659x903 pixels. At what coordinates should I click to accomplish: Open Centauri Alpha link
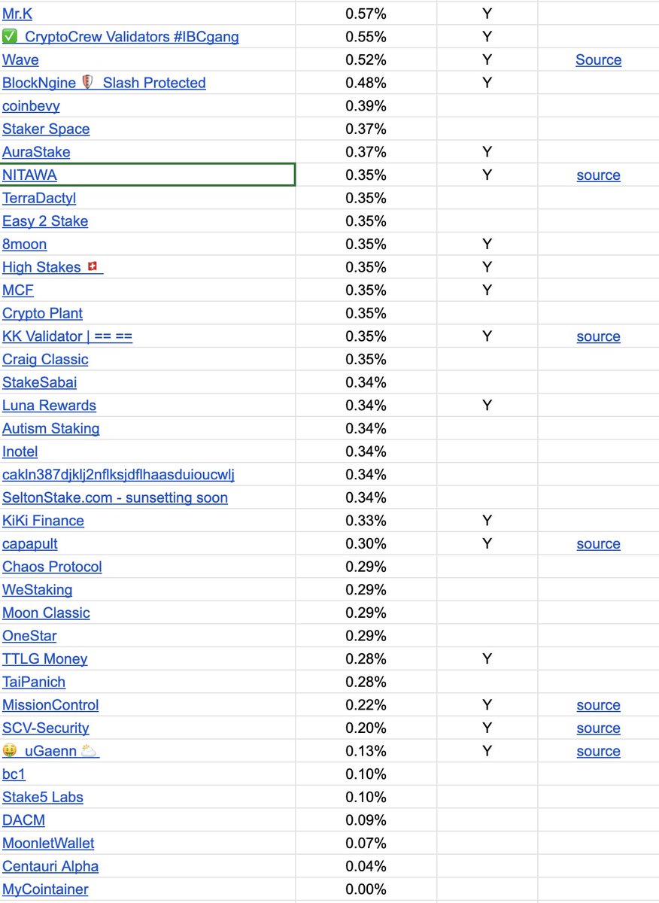(x=50, y=866)
